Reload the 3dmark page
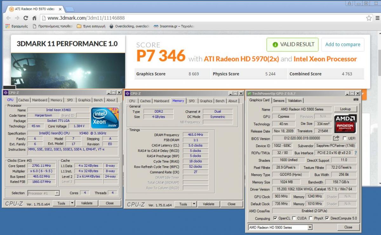Image resolution: width=381 pixels, height=235 pixels. click(26, 18)
